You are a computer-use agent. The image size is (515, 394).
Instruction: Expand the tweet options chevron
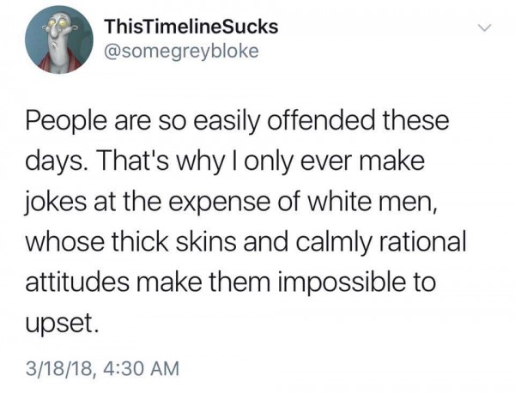click(484, 28)
